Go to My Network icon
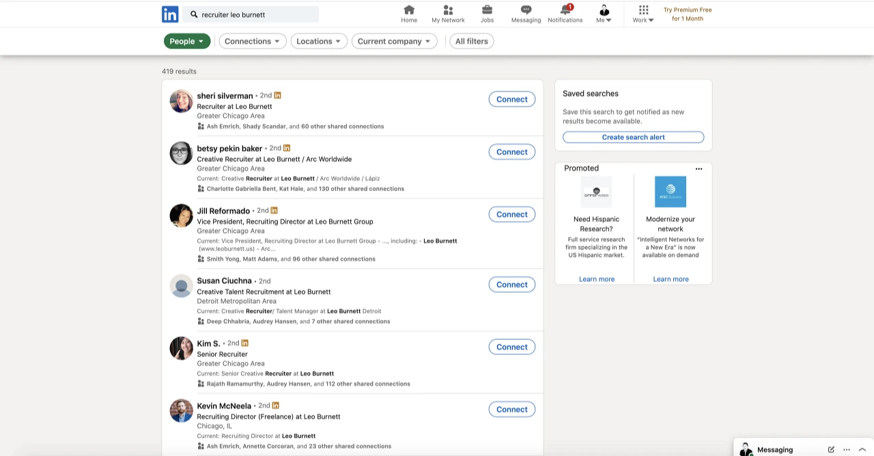874x456 pixels. [x=448, y=14]
